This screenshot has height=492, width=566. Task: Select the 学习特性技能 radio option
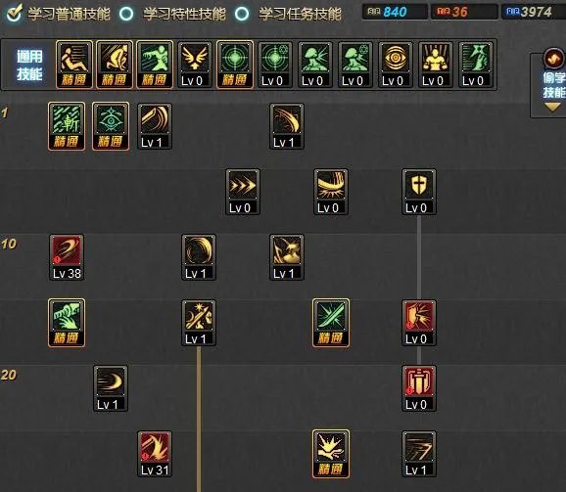coord(126,14)
